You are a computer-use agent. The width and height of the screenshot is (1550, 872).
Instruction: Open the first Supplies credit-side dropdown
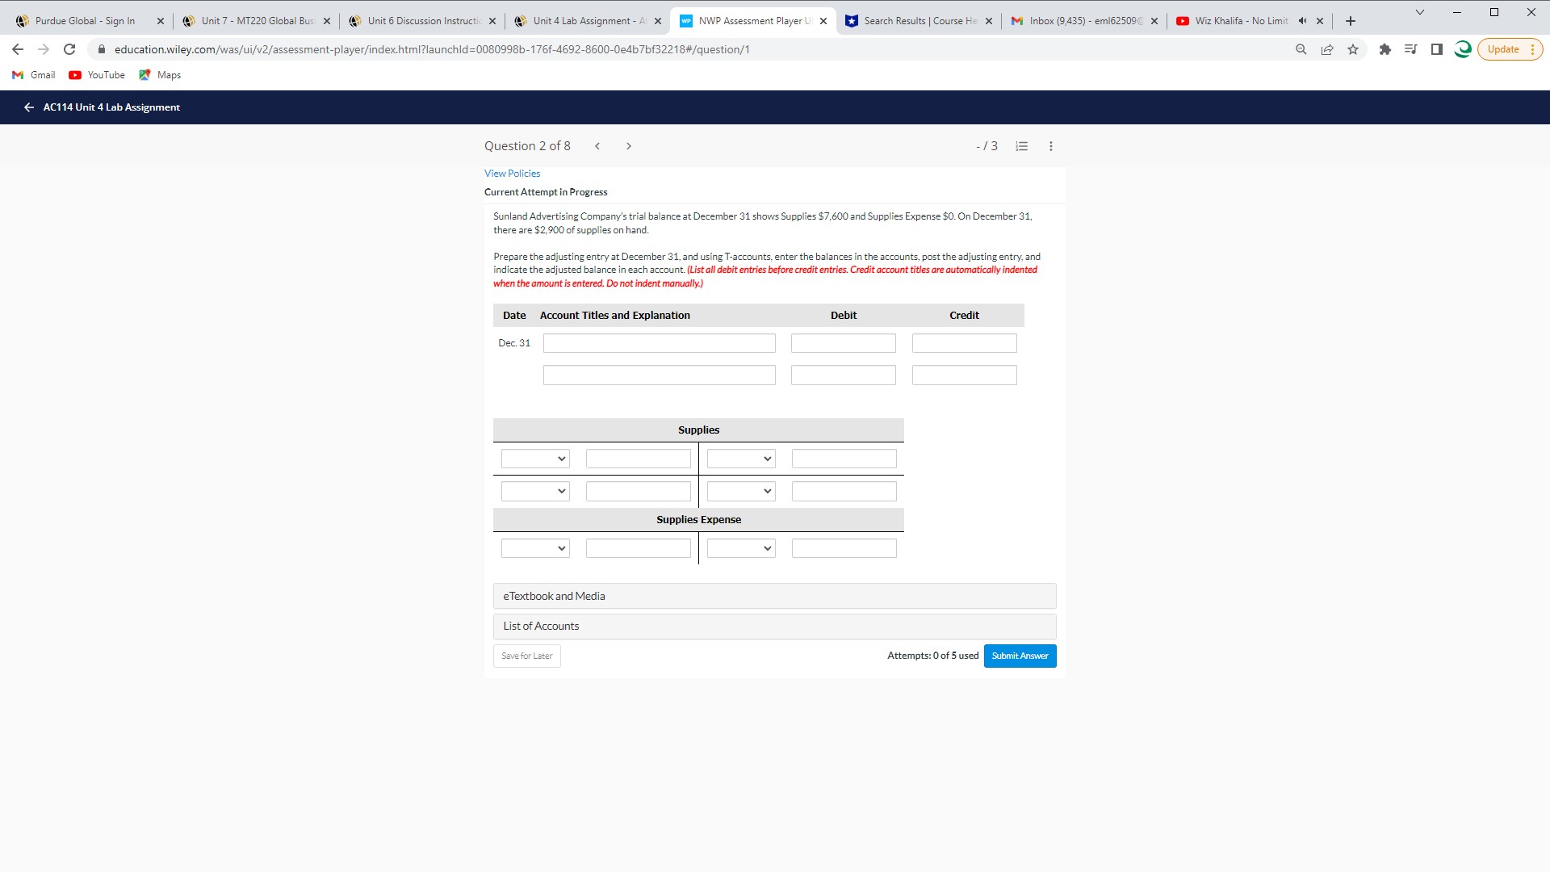(x=741, y=459)
